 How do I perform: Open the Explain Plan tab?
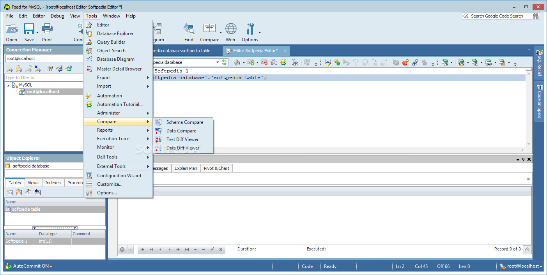tap(186, 168)
